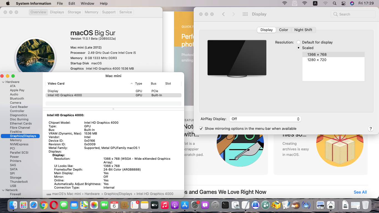
Task: Open the Notes app in the Dock
Action: pos(145,205)
